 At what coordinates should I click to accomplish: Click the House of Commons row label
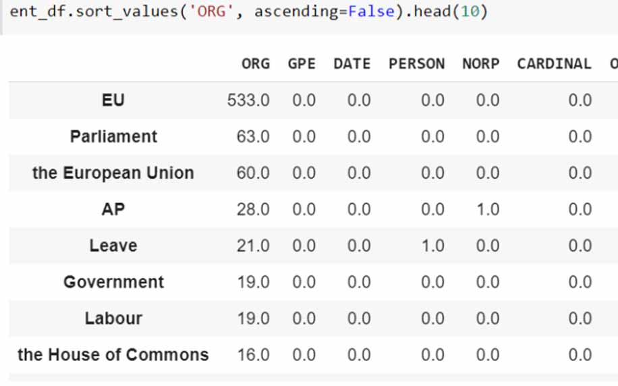[x=113, y=355]
